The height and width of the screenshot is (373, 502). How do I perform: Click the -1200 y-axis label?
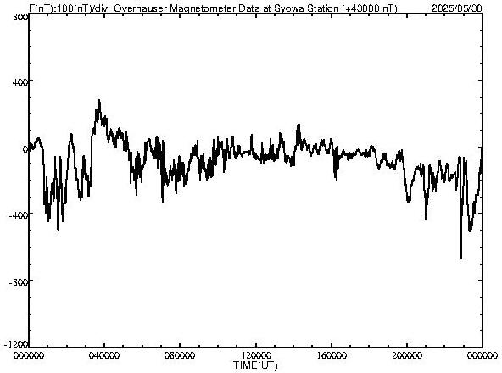[x=16, y=344]
